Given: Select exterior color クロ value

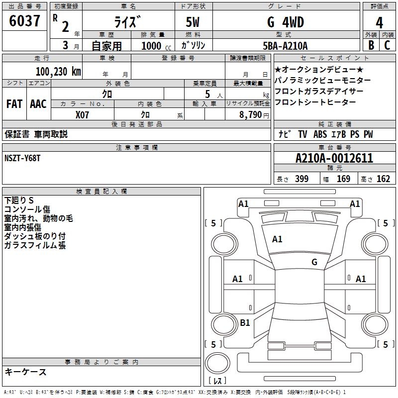Looking at the screenshot, I should [x=107, y=94].
